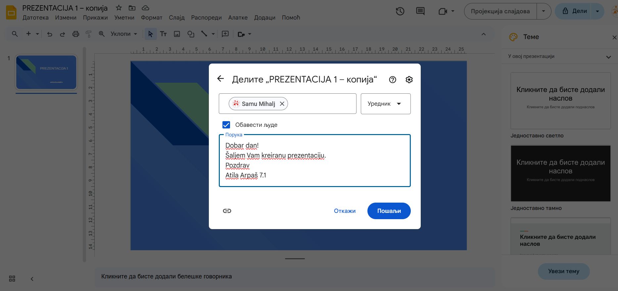
Task: Click the copy link icon in share dialog
Action: click(x=227, y=211)
